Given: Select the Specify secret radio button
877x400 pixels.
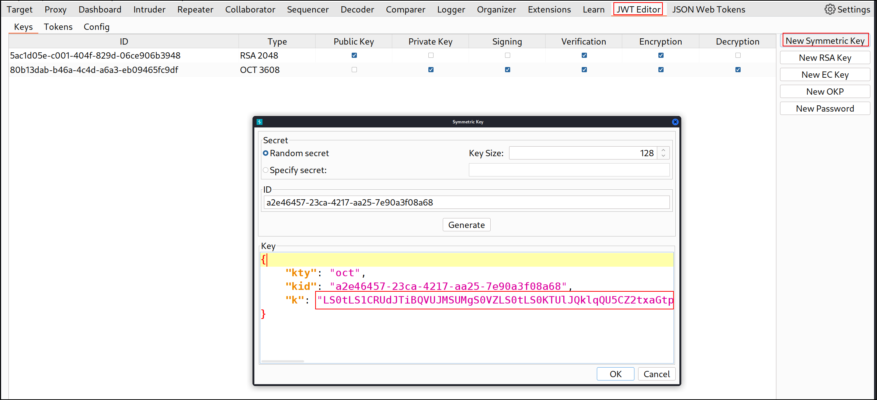Looking at the screenshot, I should pos(265,170).
